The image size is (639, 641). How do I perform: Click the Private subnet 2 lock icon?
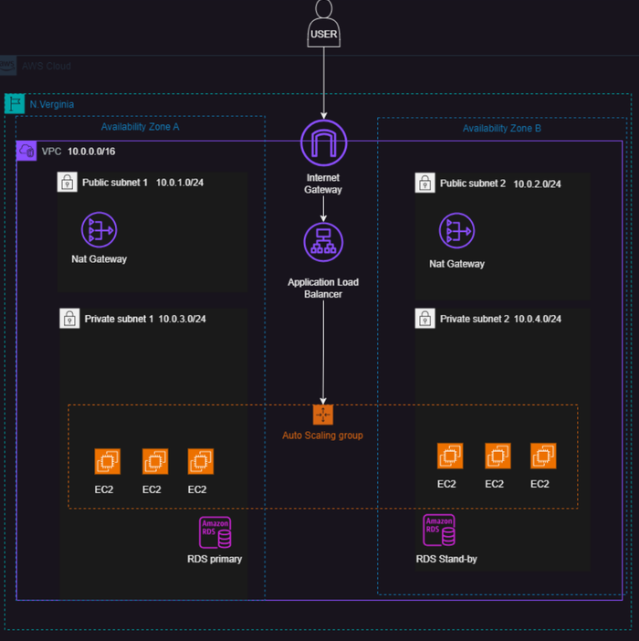pos(424,319)
